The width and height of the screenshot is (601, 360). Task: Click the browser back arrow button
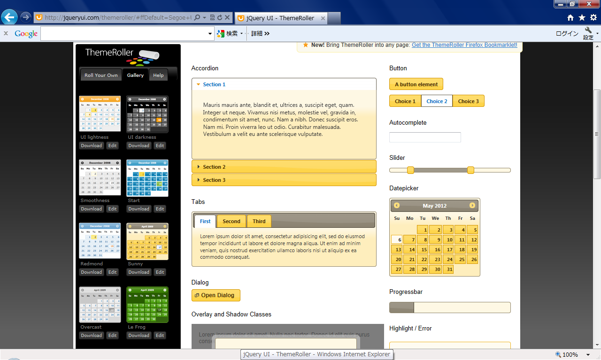point(9,17)
